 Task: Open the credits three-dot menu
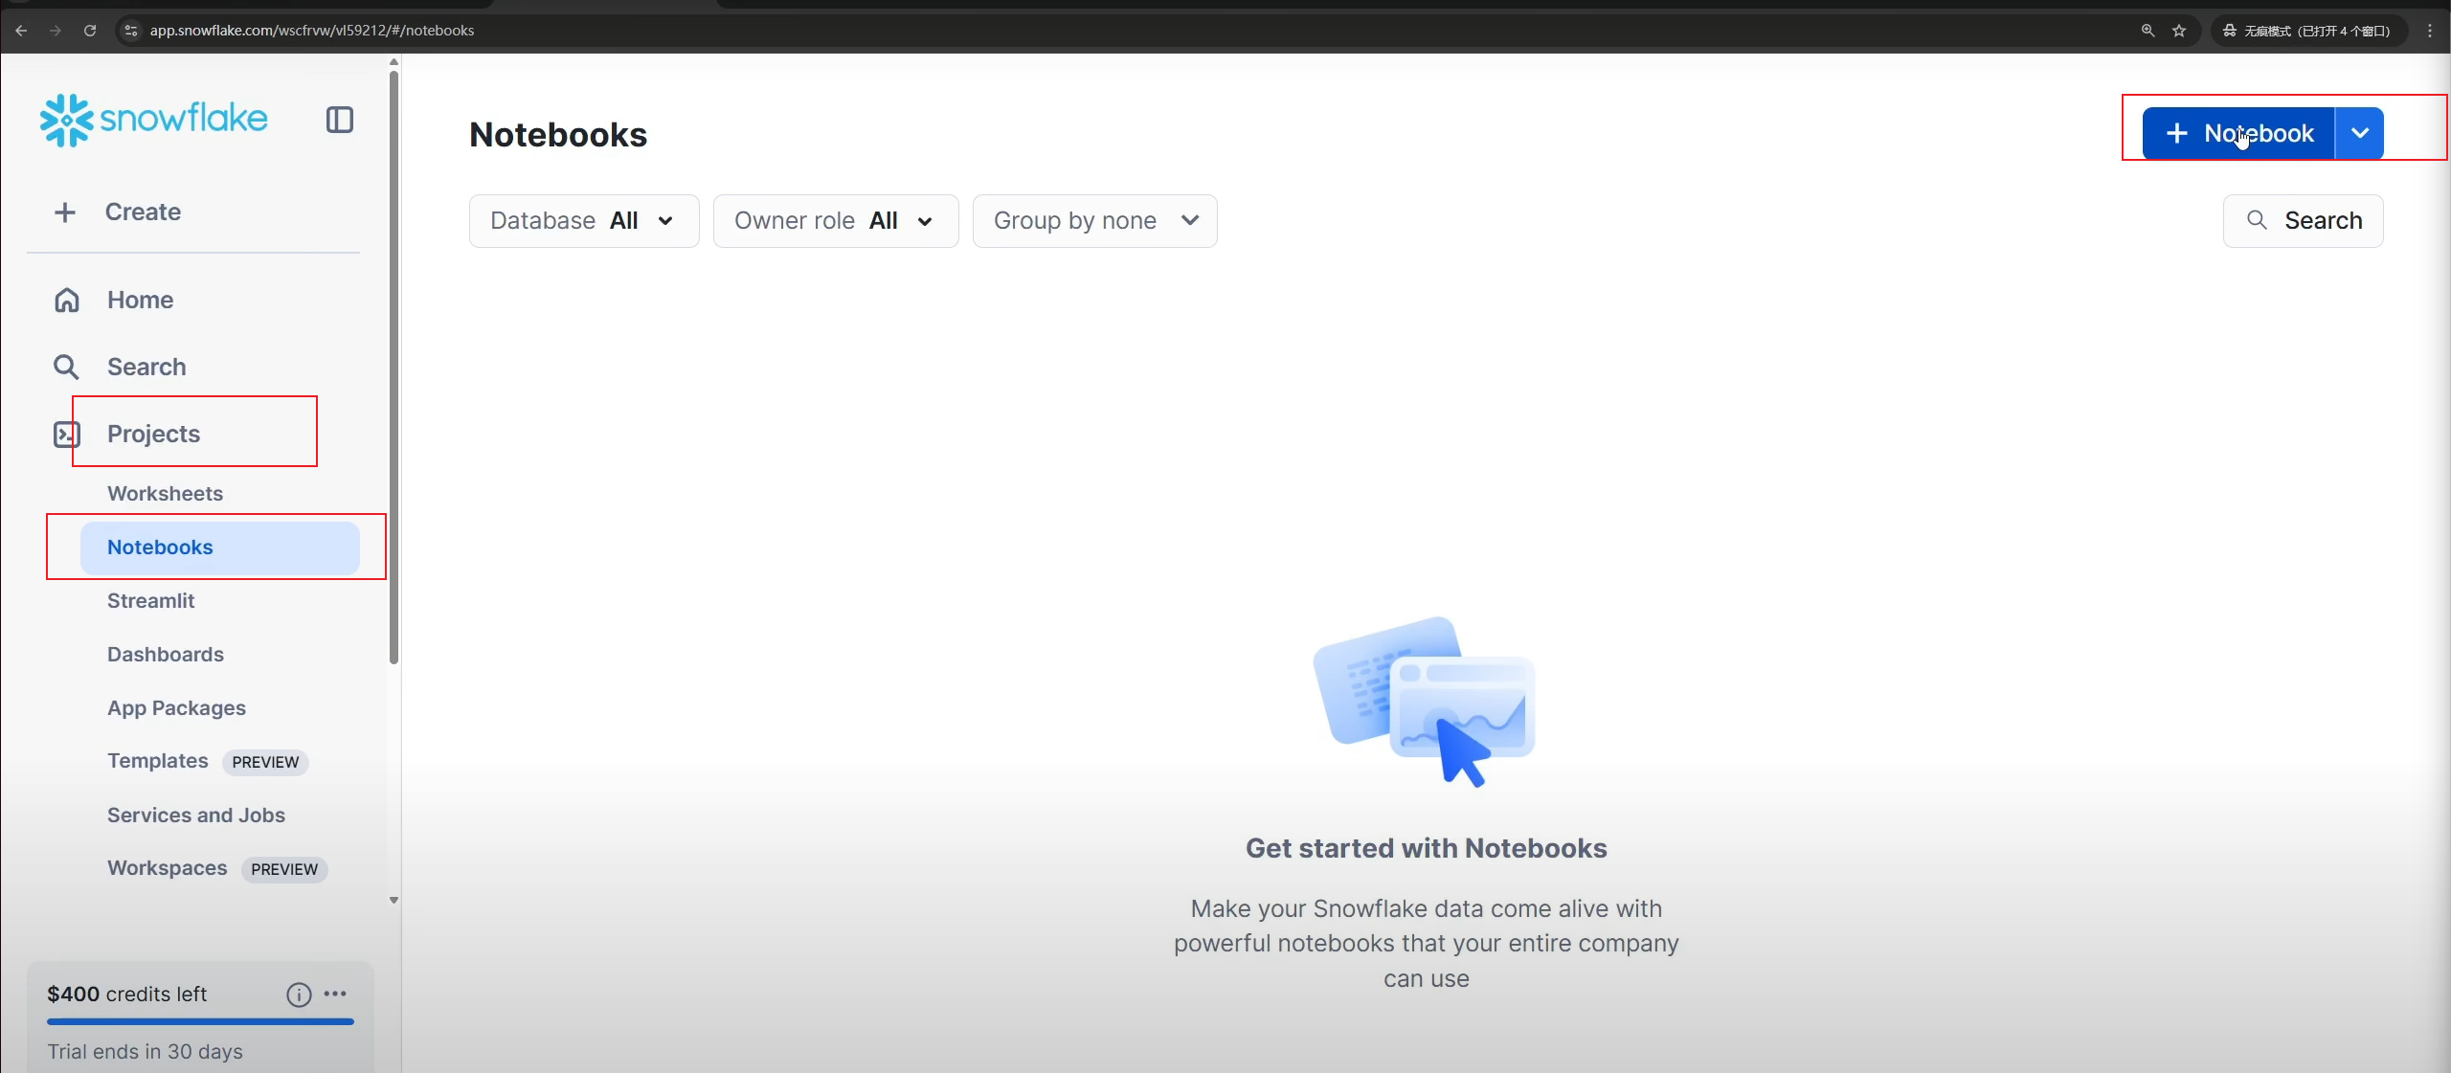335,994
